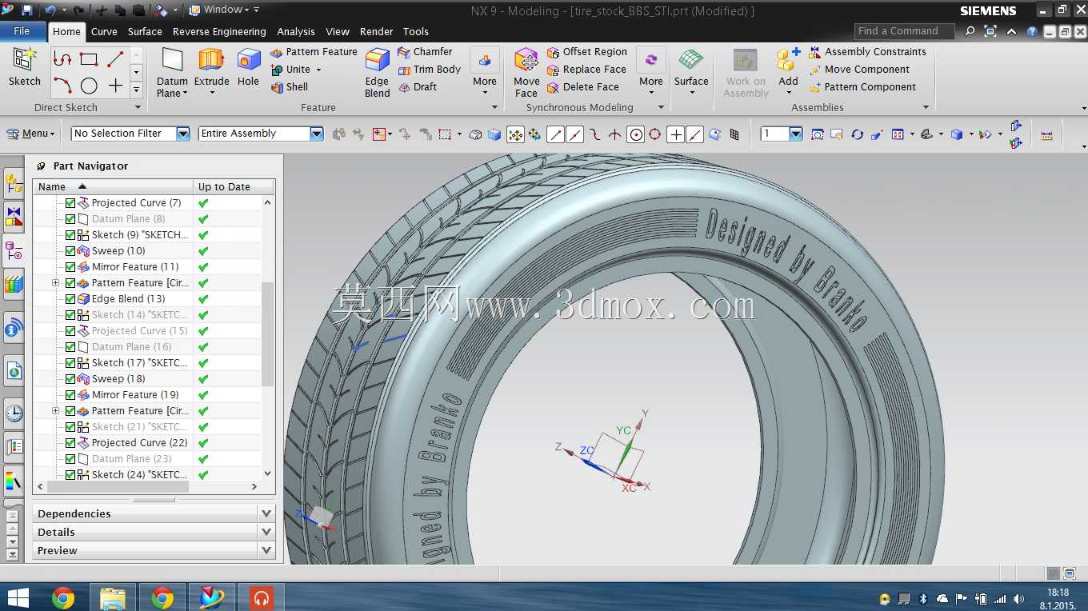Image resolution: width=1088 pixels, height=611 pixels.
Task: Switch to the Surface ribbon tab
Action: [145, 32]
